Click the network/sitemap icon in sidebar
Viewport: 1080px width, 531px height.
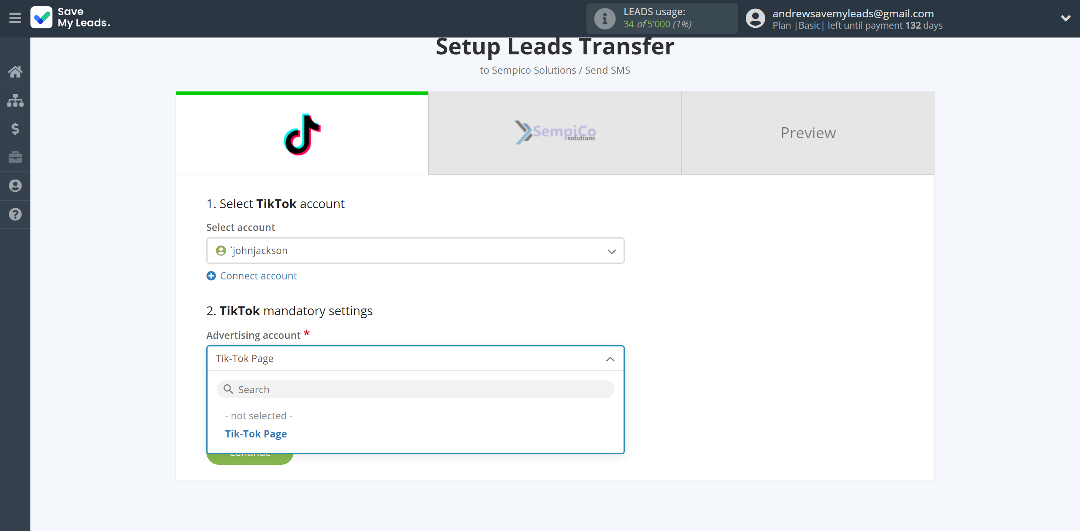(x=15, y=100)
